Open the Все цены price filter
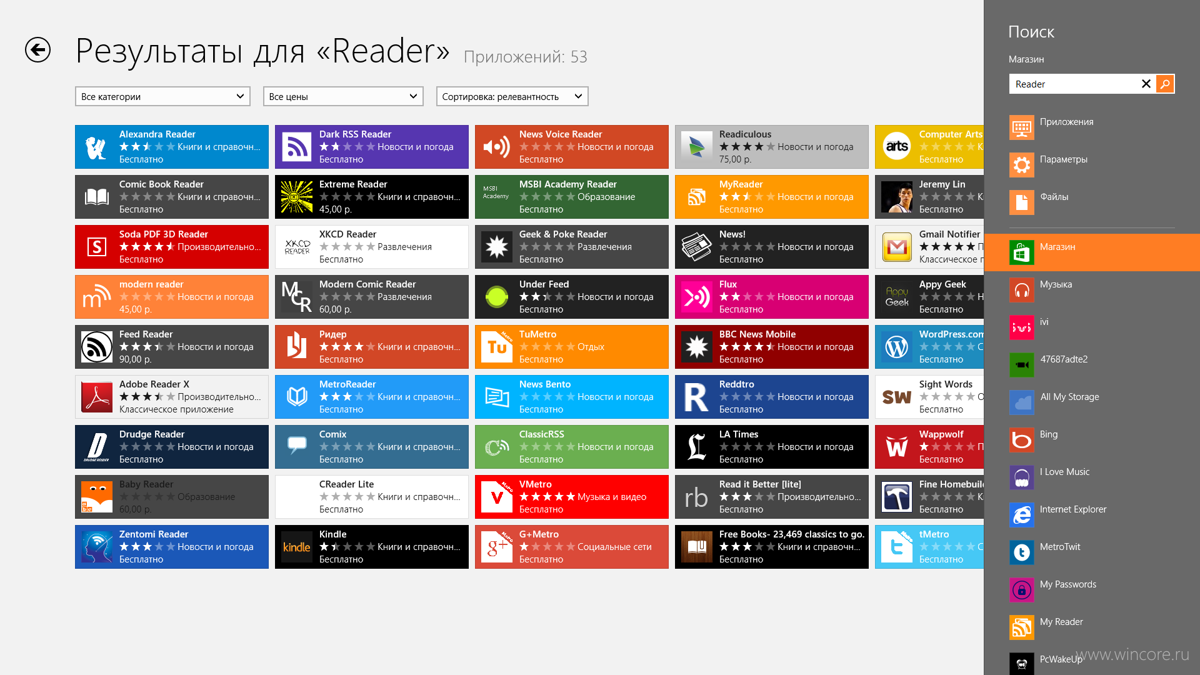 click(x=343, y=96)
